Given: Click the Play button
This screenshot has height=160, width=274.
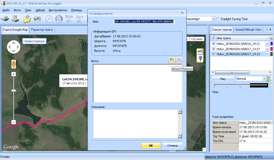Looking at the screenshot, I should 223,79.
